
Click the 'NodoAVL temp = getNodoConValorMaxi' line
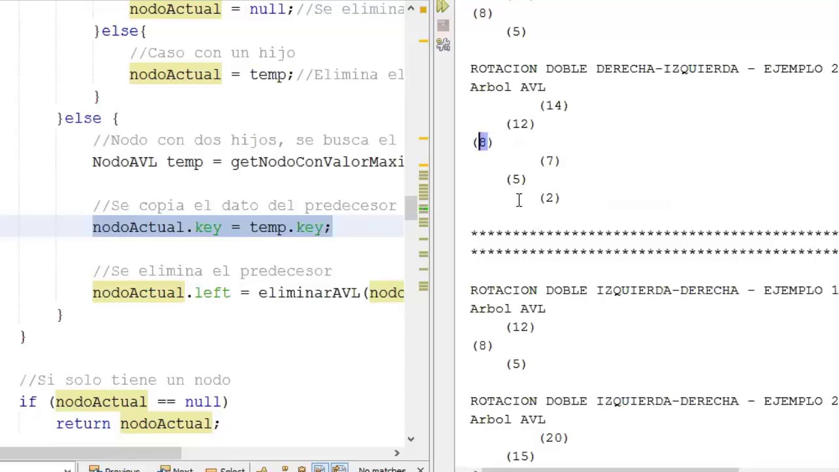tap(248, 162)
